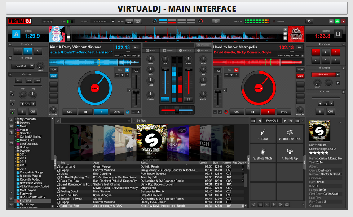Toggle SLIP mode on deck B
Image resolution: width=353 pixels, height=217 pixels.
tap(300, 70)
